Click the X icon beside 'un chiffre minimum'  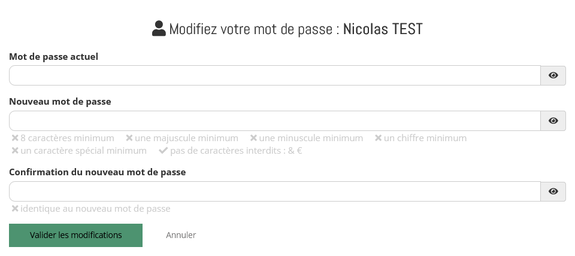(x=378, y=138)
